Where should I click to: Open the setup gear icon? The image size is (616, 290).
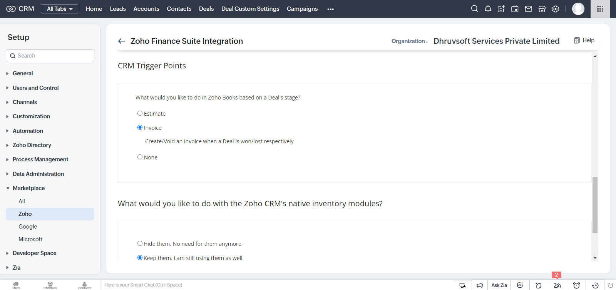555,9
